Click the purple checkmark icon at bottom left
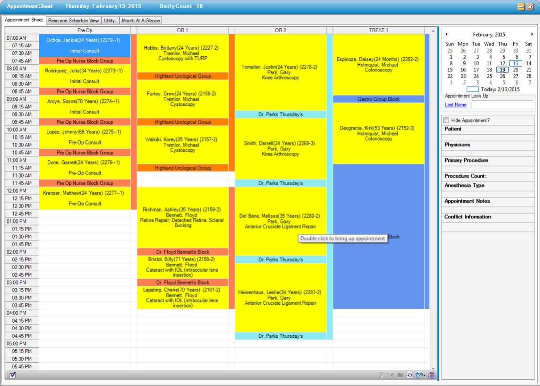Image resolution: width=540 pixels, height=386 pixels. (12, 375)
